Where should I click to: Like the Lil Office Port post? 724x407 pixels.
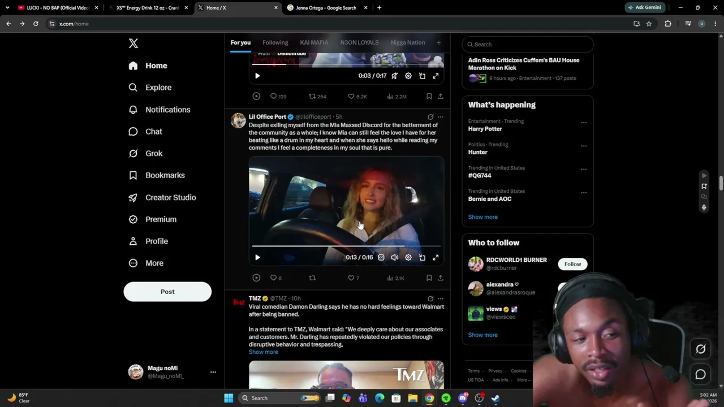pyautogui.click(x=354, y=278)
